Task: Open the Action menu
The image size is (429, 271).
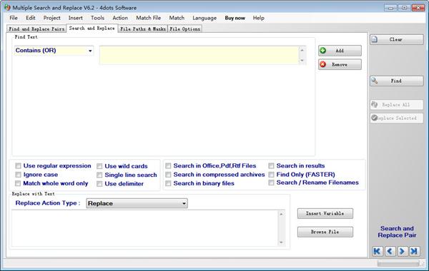Action: 120,18
